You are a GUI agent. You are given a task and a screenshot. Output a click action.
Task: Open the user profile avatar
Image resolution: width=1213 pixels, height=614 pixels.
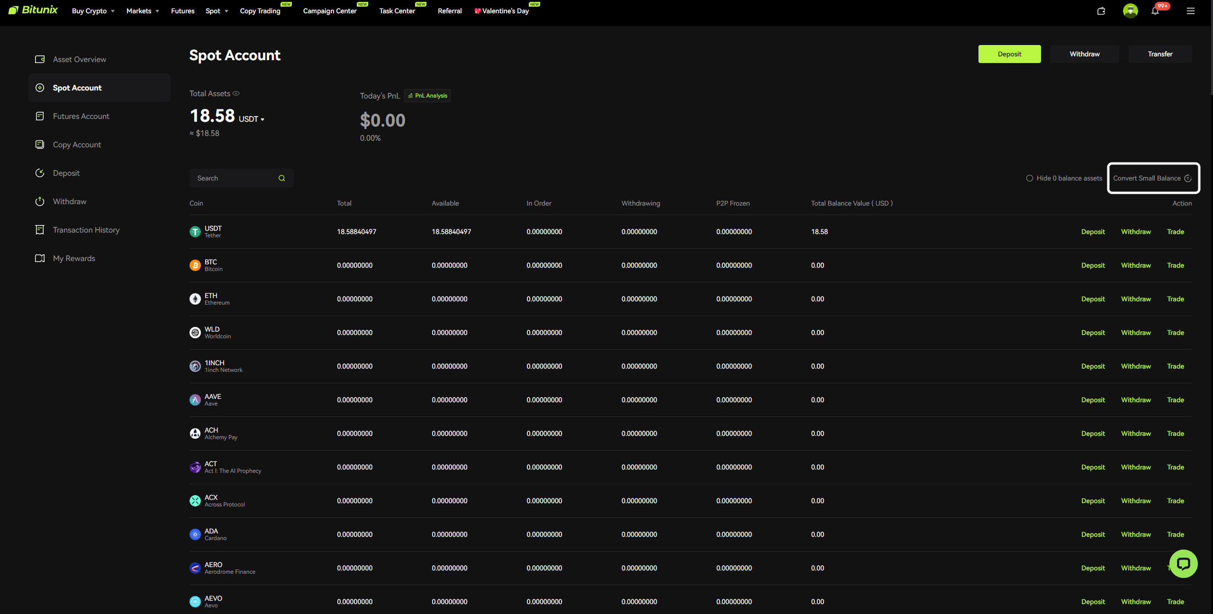[x=1130, y=10]
